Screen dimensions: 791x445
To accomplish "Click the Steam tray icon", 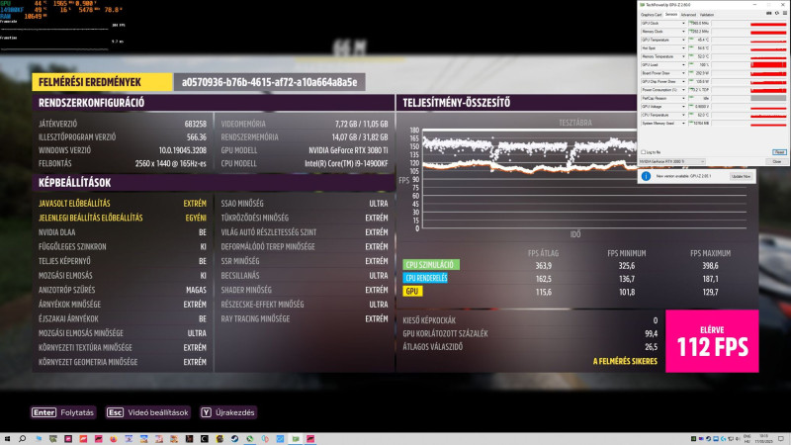I will coord(708,439).
